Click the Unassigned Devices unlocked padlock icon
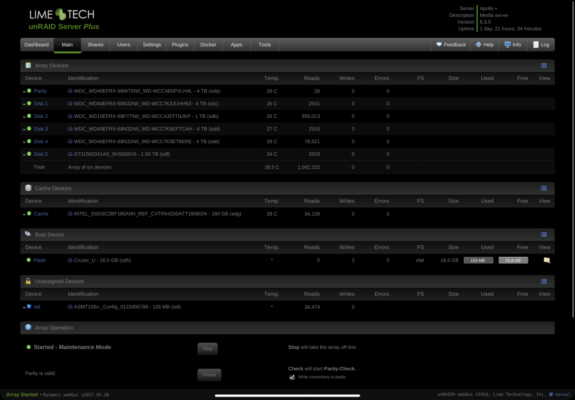 pyautogui.click(x=28, y=281)
